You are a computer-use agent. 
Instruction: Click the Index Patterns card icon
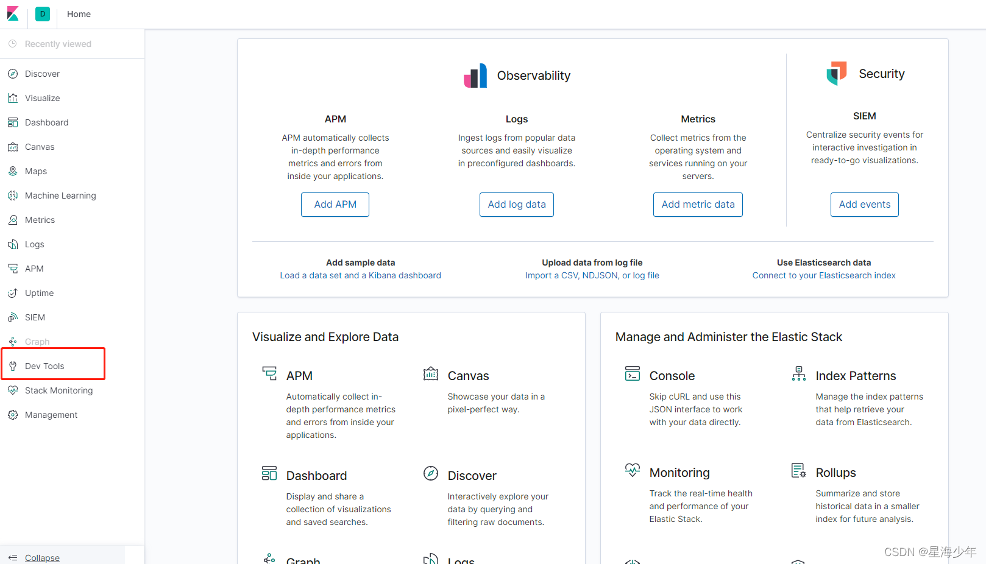coord(799,373)
